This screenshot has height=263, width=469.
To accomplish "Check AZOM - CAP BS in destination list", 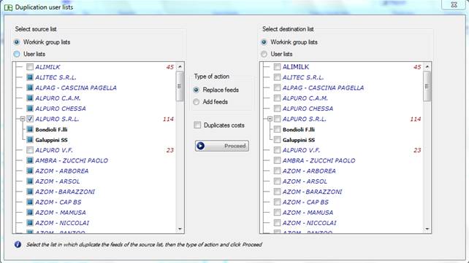I will click(x=277, y=203).
